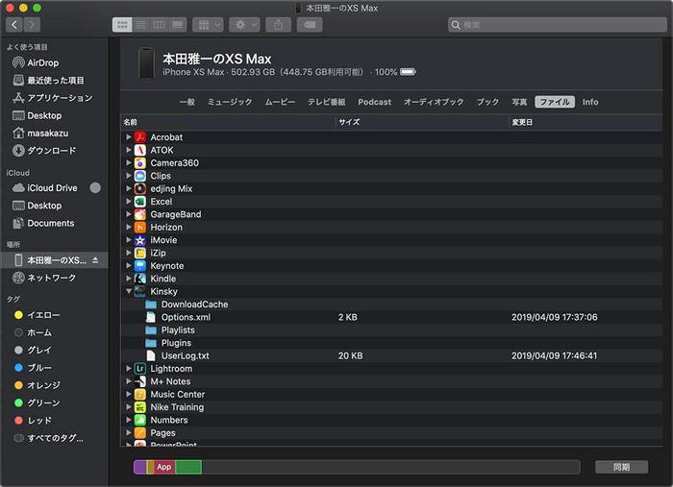Screen dimensions: 673x487
Task: Switch to the Books (ブック) tab
Action: (x=488, y=102)
